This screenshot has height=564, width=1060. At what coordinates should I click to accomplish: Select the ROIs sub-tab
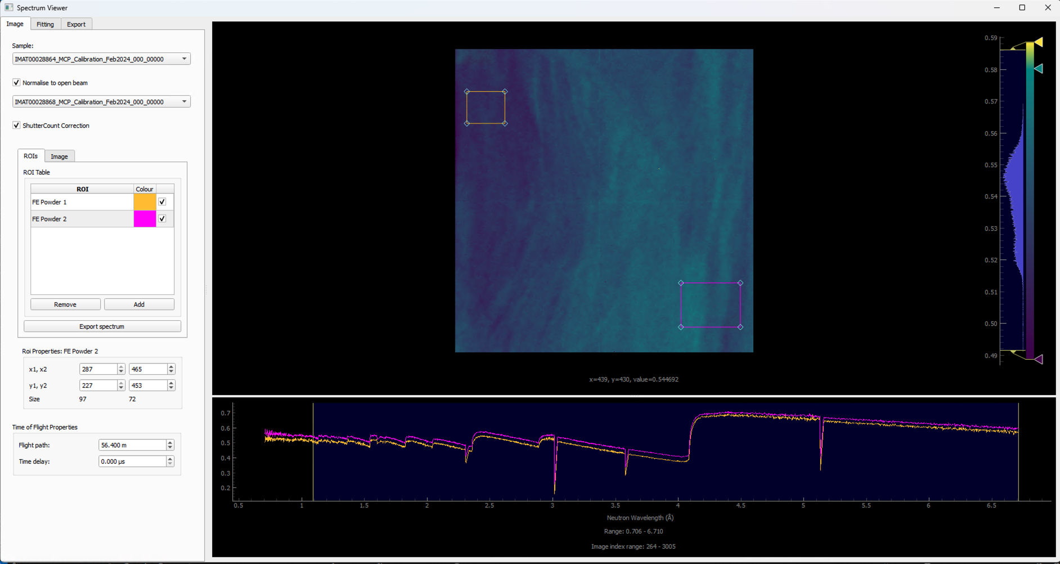31,156
